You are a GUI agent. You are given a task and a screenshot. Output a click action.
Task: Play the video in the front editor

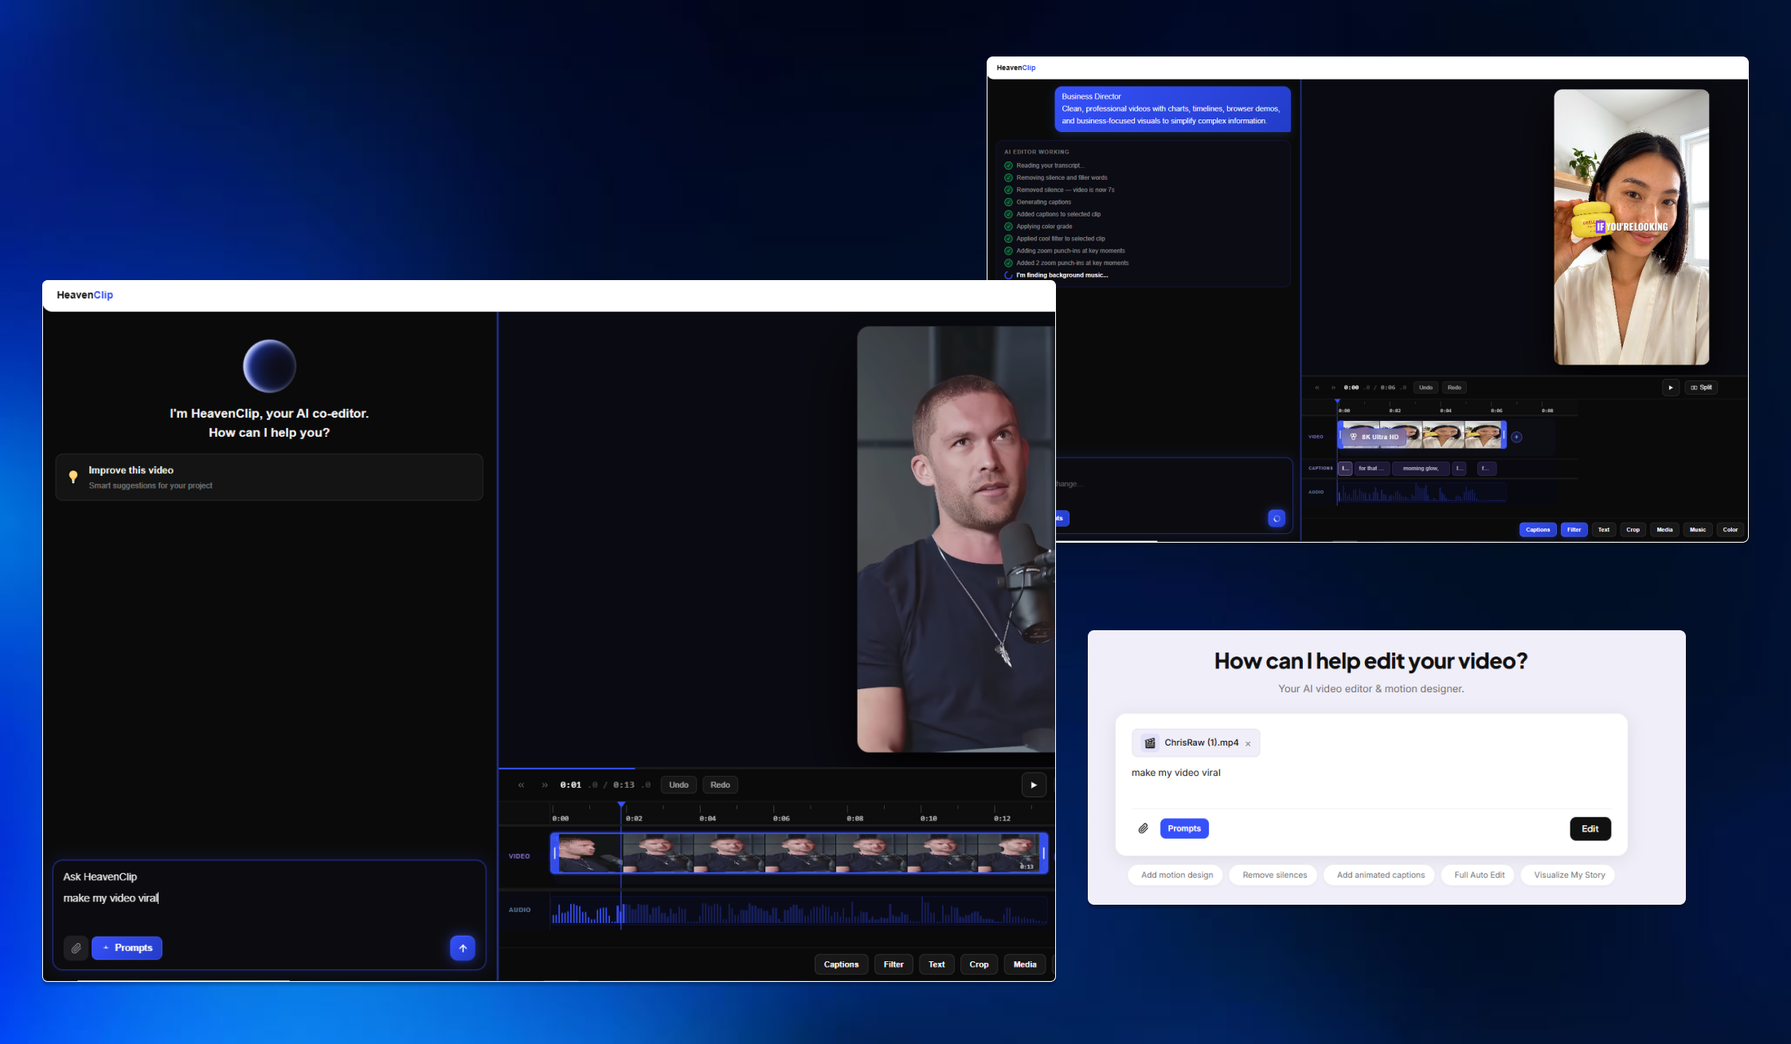pyautogui.click(x=1034, y=785)
